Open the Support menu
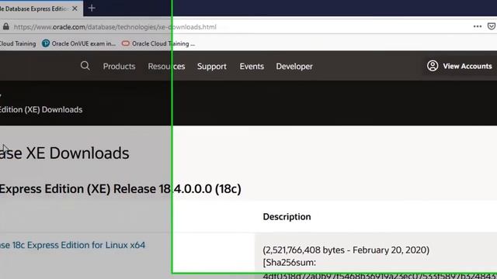This screenshot has width=497, height=279. (212, 67)
